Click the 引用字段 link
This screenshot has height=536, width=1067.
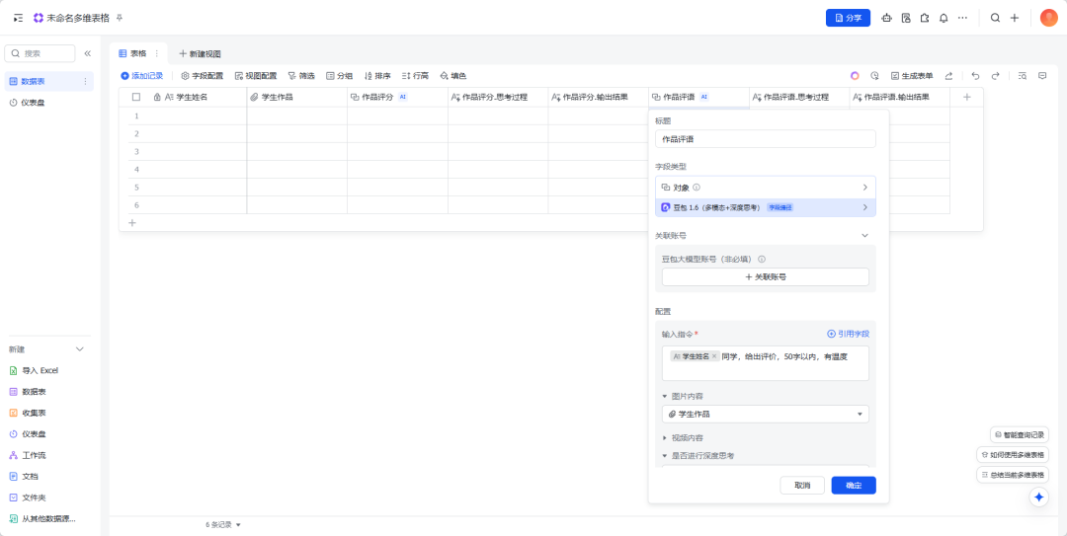coord(848,334)
